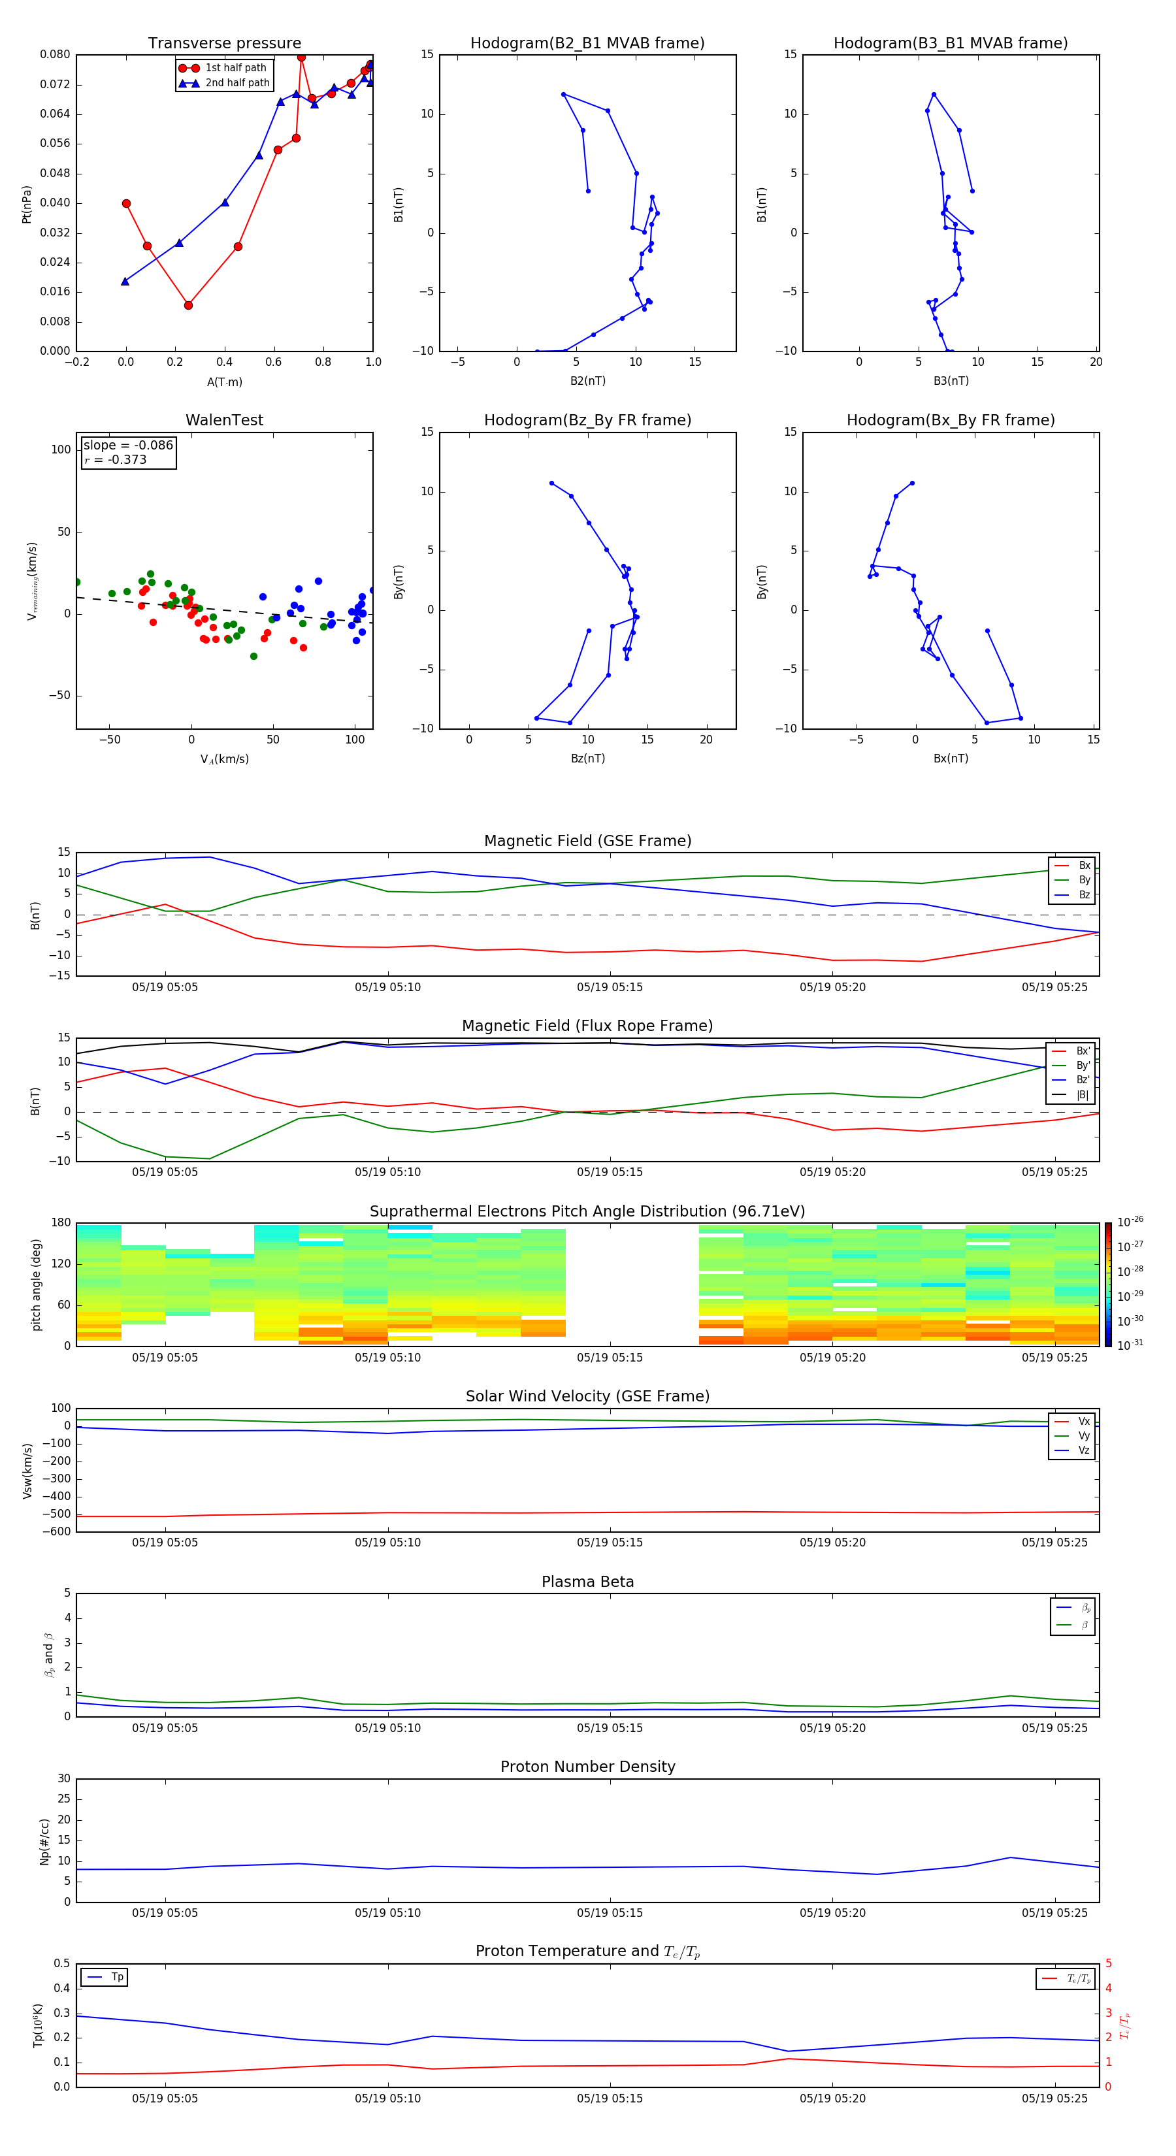Click 'slope = -0.086' annotation text

point(128,446)
